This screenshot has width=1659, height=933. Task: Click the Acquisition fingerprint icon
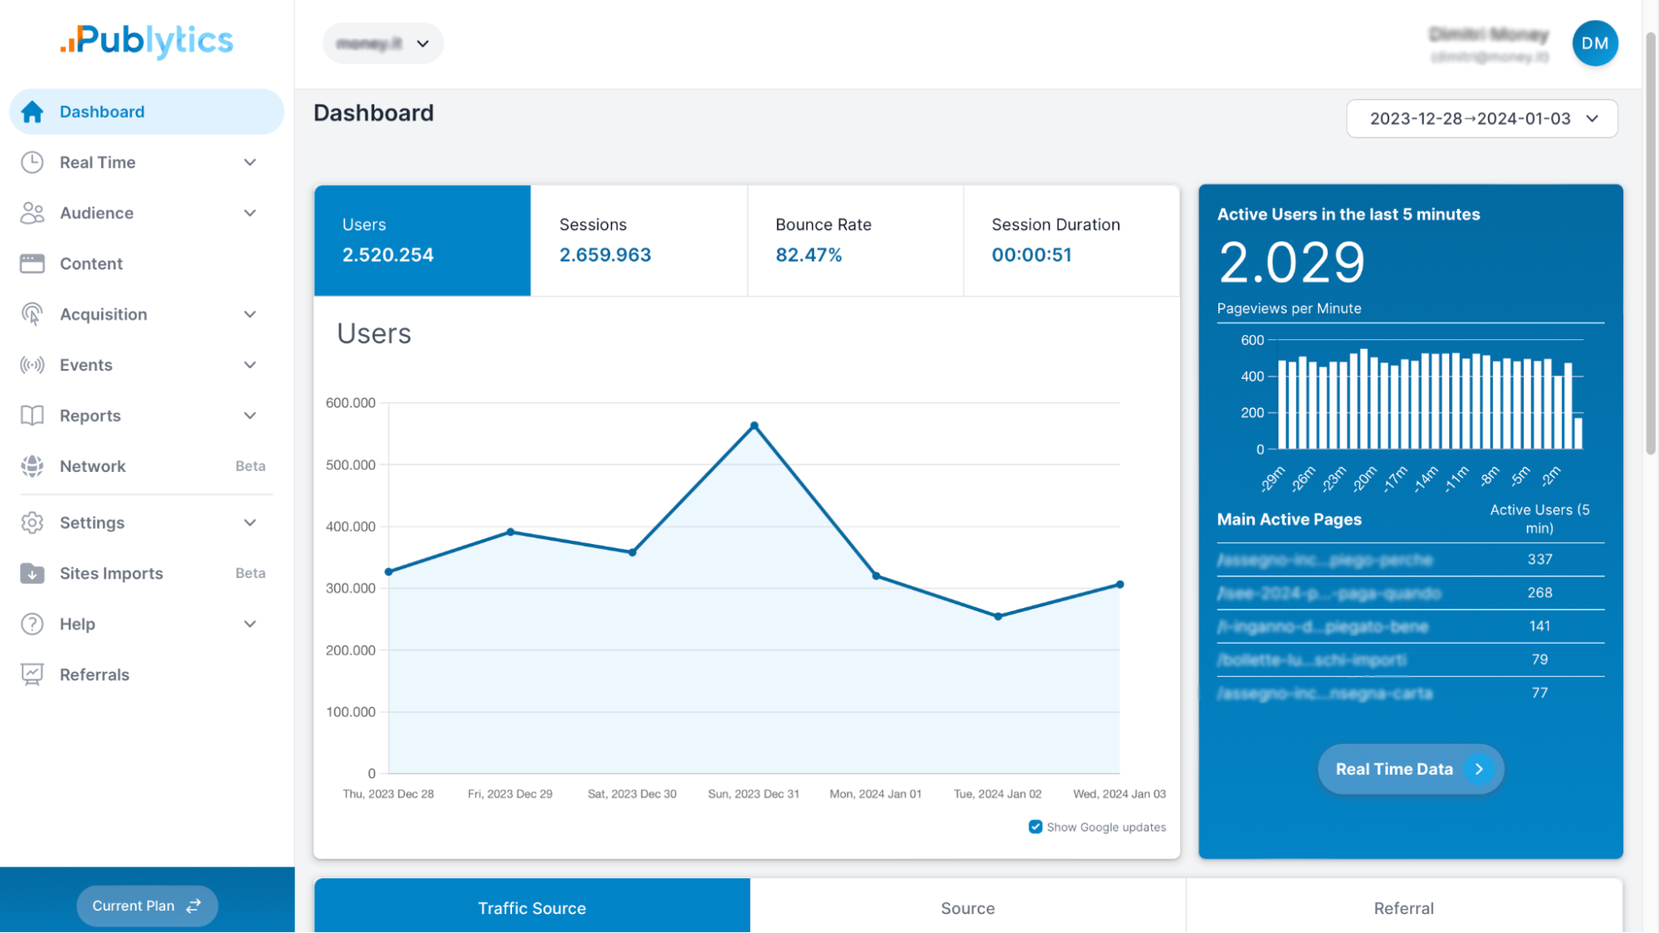tap(32, 314)
